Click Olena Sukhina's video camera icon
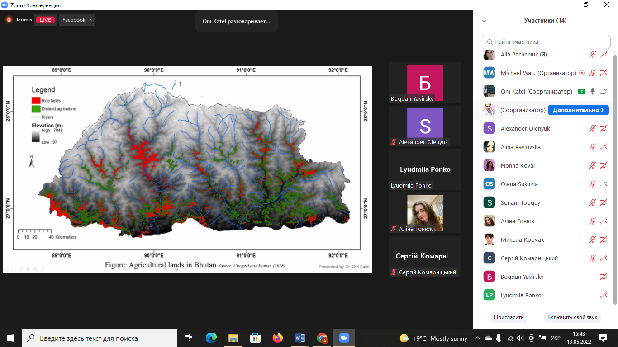 click(603, 184)
